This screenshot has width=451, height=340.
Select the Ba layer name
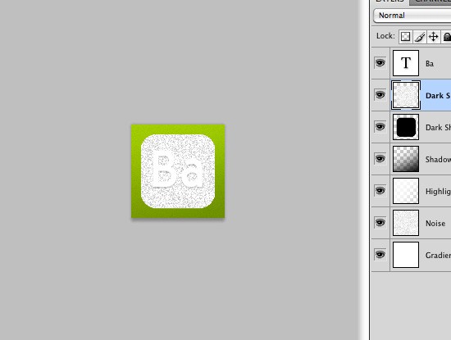coord(430,64)
